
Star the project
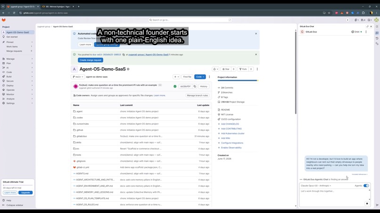coord(226,69)
